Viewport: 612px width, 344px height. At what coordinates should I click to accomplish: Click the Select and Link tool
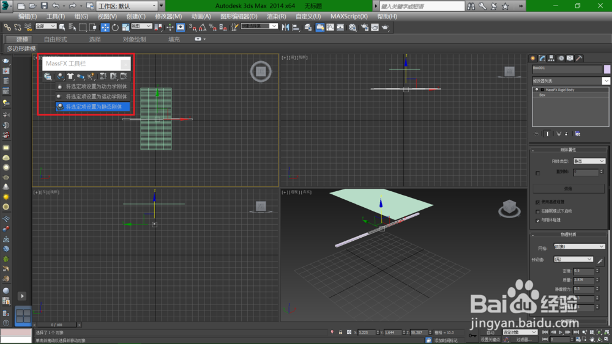point(7,27)
